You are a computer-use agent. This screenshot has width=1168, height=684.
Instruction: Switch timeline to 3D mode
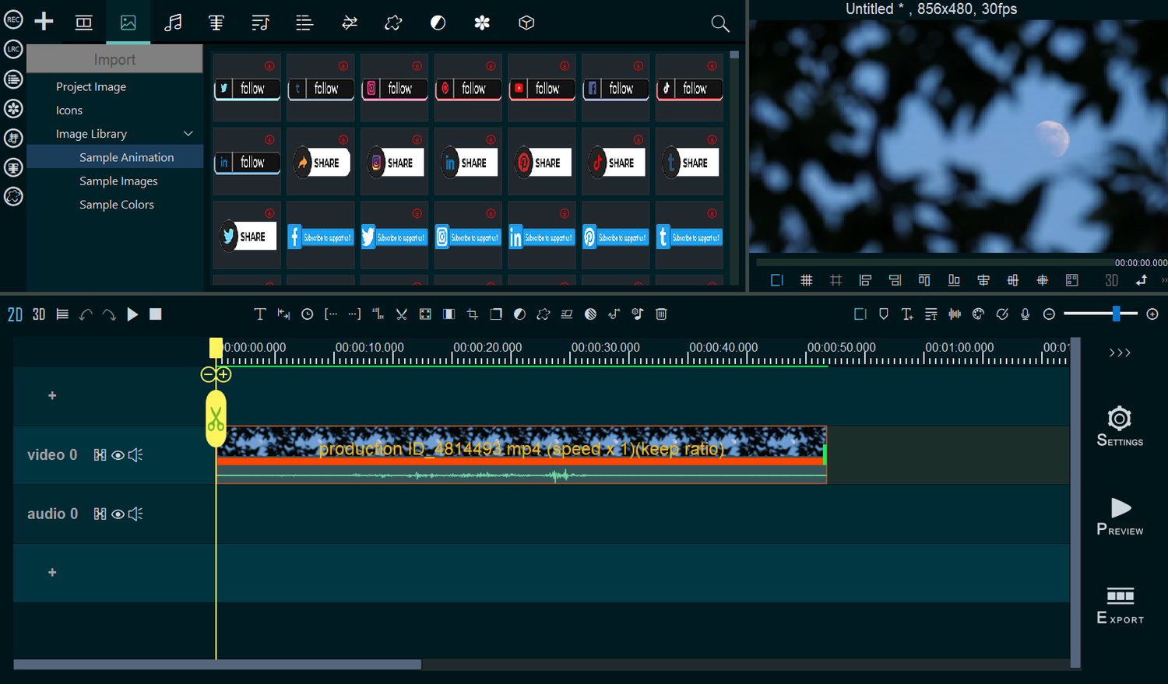(39, 314)
